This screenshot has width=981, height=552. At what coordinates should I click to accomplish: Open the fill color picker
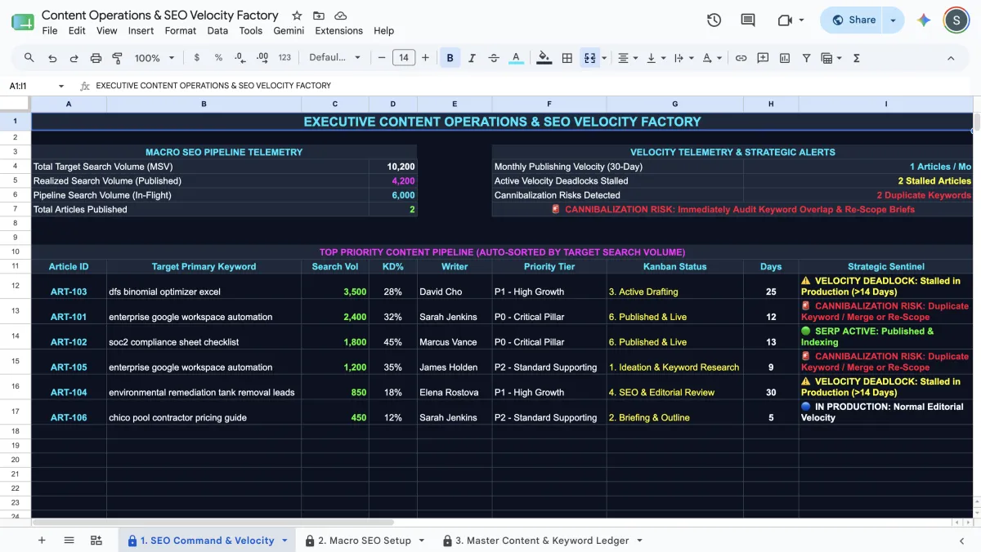(544, 58)
